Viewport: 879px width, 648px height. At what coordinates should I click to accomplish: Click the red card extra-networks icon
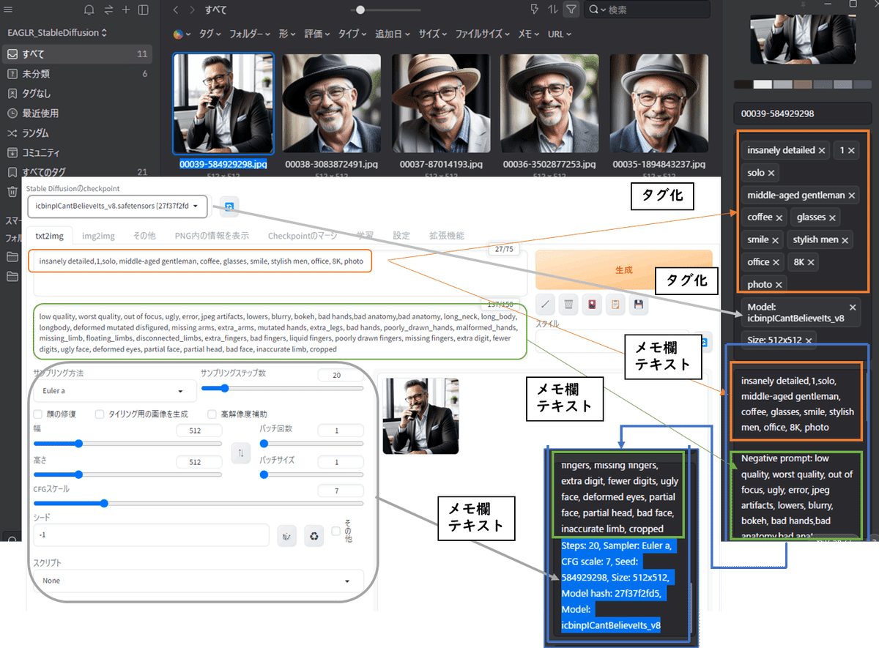click(x=592, y=303)
